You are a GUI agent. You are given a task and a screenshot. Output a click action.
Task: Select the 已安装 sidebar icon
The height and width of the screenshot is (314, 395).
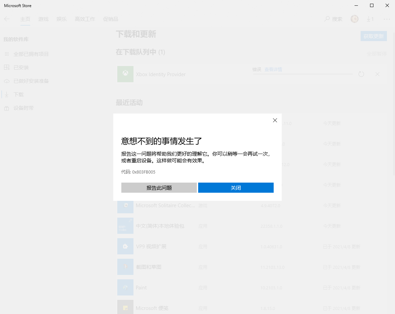click(7, 67)
